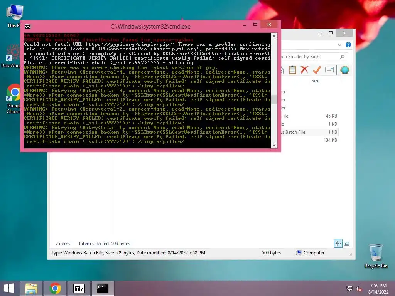Open the This PC desktop icon
Viewport: 395px width, 296px height.
coord(15,16)
